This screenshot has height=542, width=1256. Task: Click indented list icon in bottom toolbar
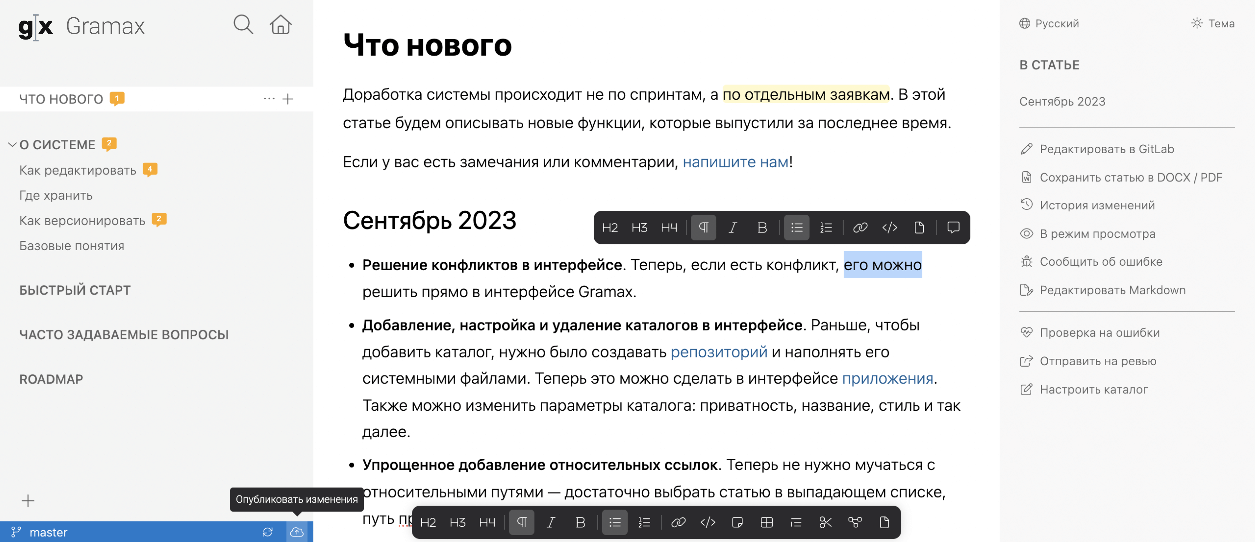point(796,522)
